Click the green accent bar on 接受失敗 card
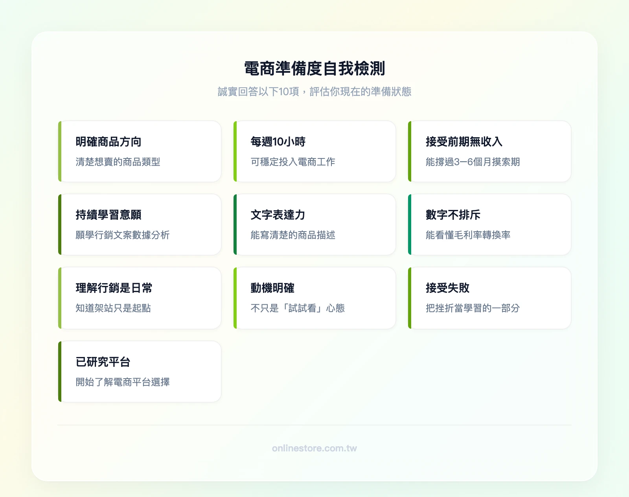 [x=410, y=297]
